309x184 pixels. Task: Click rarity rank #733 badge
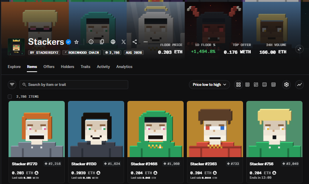click(x=233, y=164)
